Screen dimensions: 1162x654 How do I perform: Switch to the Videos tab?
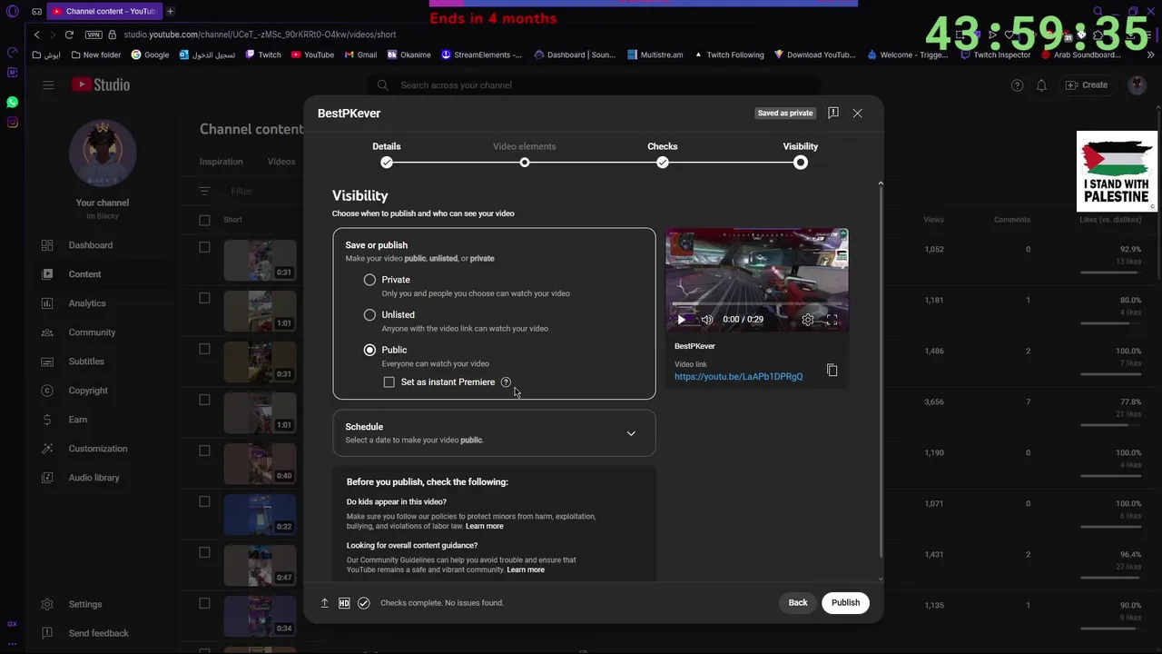(x=281, y=162)
